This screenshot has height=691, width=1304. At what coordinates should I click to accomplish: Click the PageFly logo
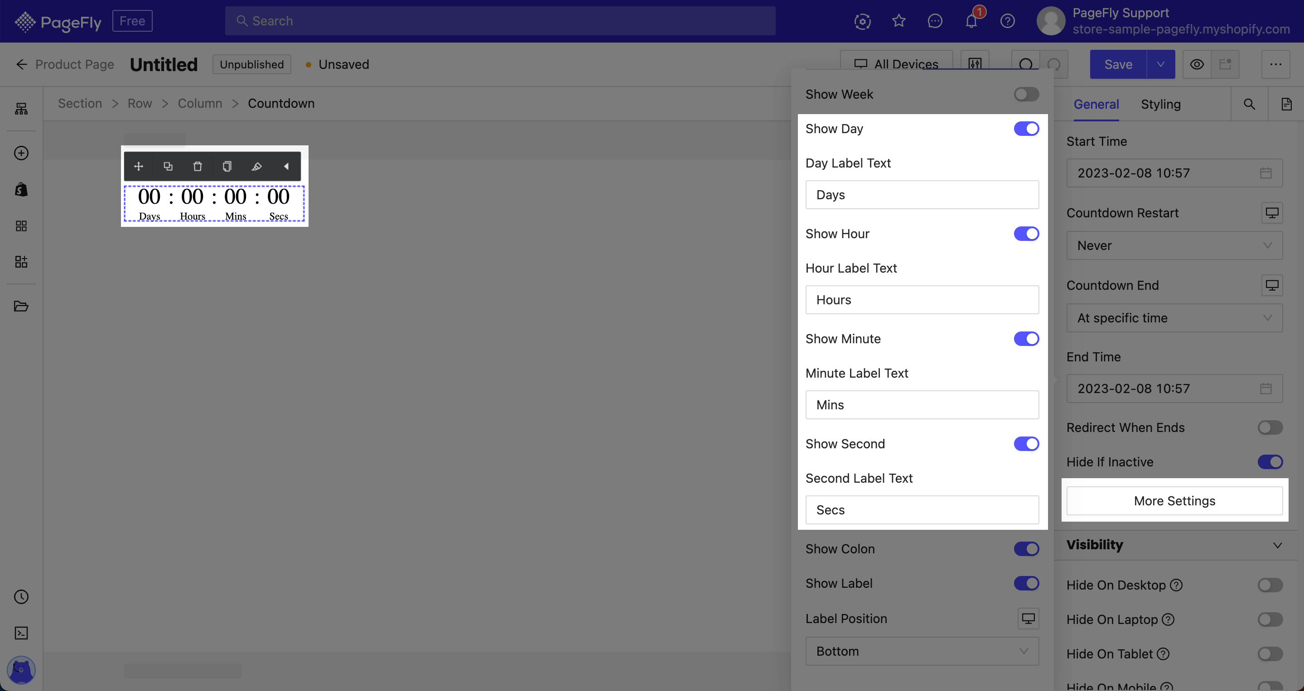click(x=58, y=21)
